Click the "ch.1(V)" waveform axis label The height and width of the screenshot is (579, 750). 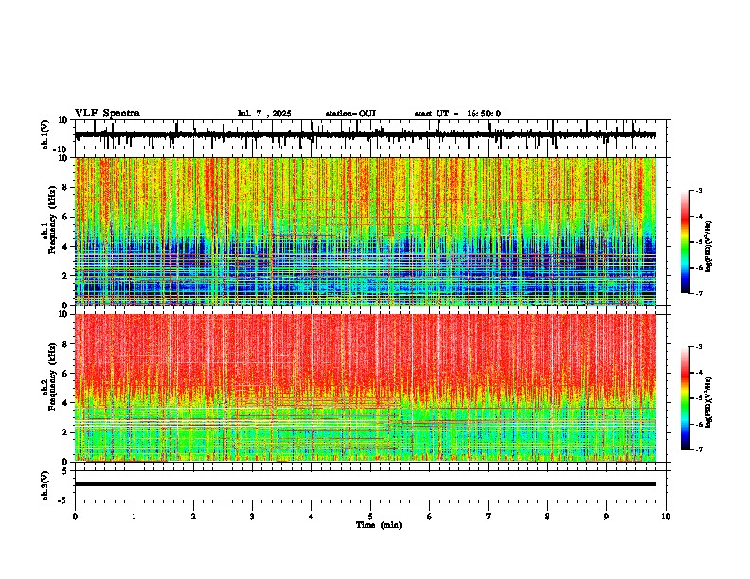pos(45,134)
